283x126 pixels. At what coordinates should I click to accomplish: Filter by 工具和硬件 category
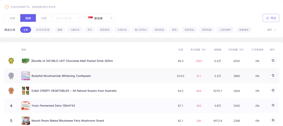point(225,30)
